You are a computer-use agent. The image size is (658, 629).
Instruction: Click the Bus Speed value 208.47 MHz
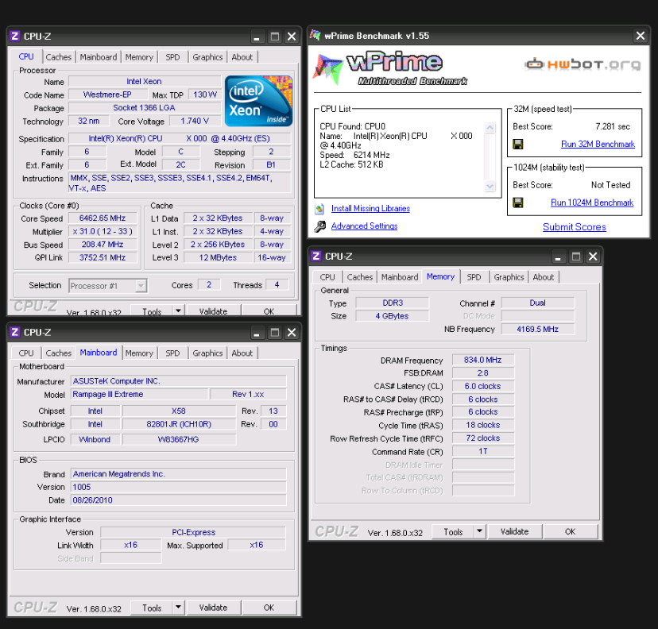103,245
